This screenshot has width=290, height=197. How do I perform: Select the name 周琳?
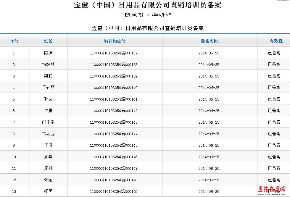click(x=48, y=168)
